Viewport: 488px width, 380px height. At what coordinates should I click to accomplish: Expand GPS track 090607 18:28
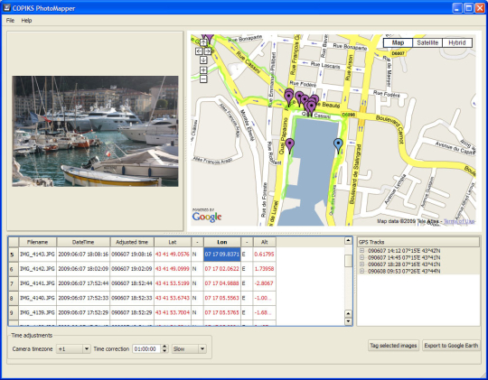point(361,264)
